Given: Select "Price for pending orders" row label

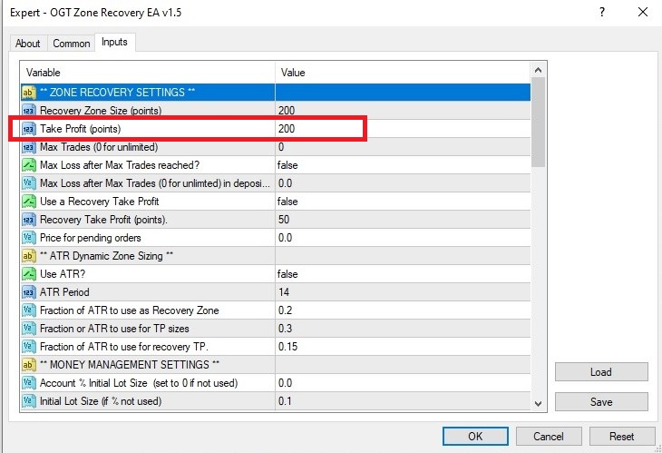Looking at the screenshot, I should click(91, 238).
